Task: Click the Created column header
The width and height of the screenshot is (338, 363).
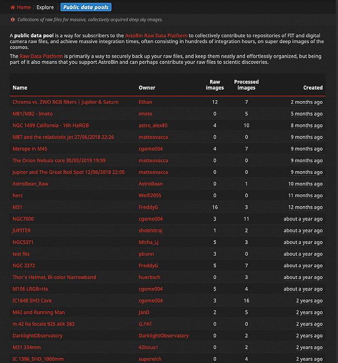Action: point(313,88)
